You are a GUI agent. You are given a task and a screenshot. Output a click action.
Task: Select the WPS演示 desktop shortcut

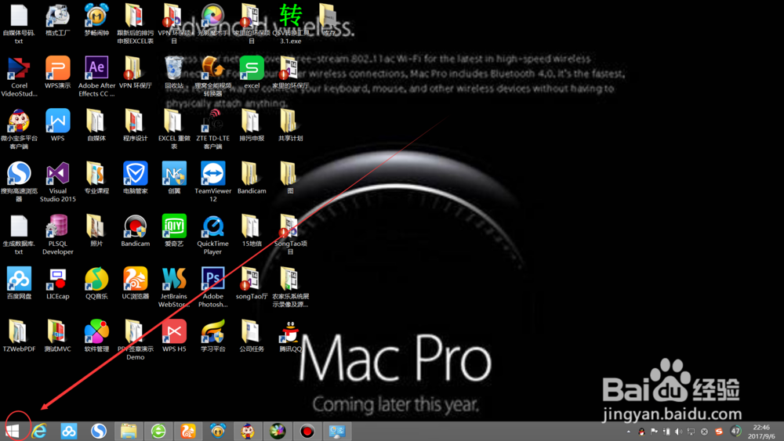pos(57,72)
